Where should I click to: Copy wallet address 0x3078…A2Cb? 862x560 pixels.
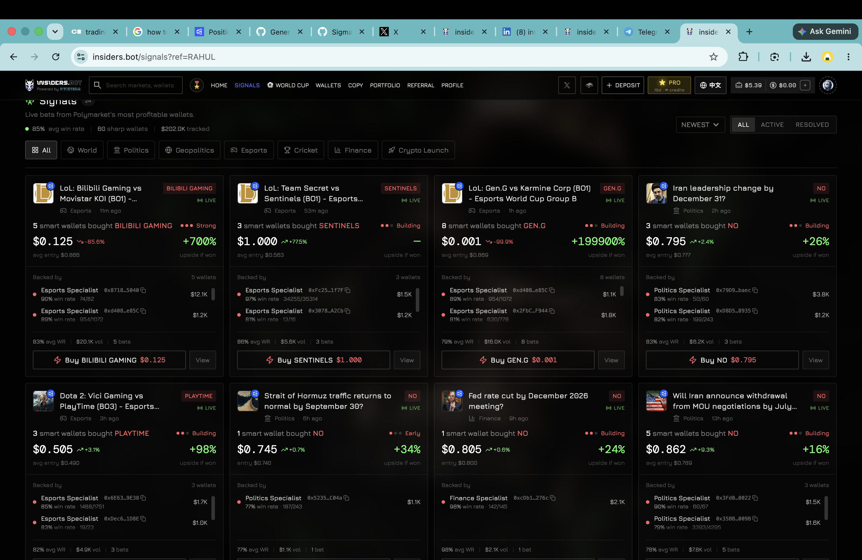(x=348, y=311)
